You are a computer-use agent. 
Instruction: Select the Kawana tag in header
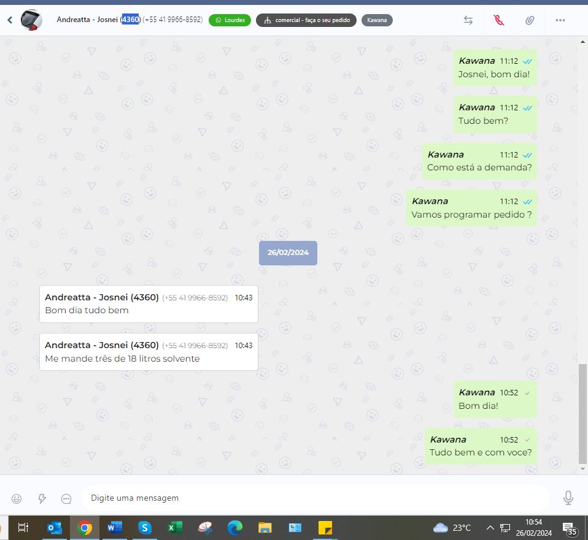tap(377, 20)
